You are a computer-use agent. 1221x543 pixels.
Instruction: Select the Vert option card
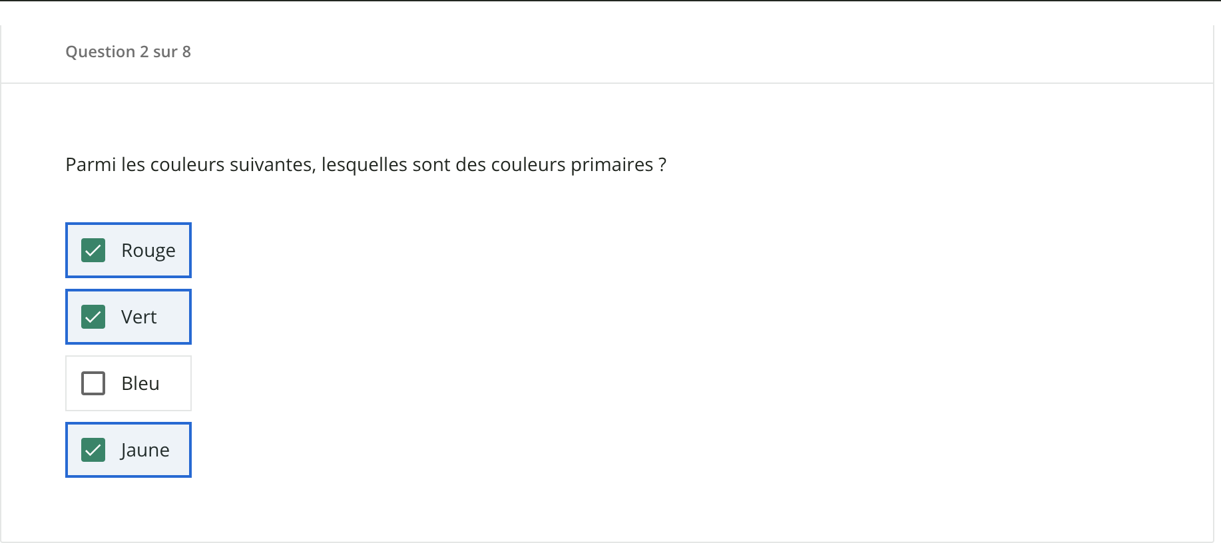(128, 317)
